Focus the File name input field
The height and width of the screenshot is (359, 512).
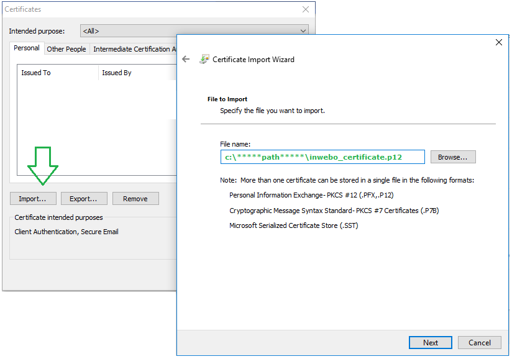pos(322,157)
